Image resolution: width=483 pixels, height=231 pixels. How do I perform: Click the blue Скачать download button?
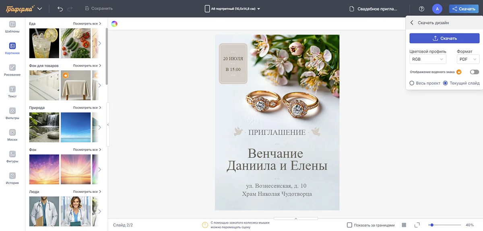point(444,38)
